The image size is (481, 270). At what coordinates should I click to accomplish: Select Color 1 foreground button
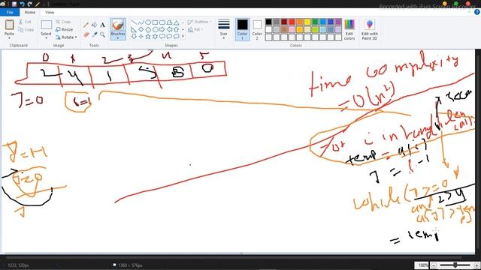pyautogui.click(x=242, y=29)
